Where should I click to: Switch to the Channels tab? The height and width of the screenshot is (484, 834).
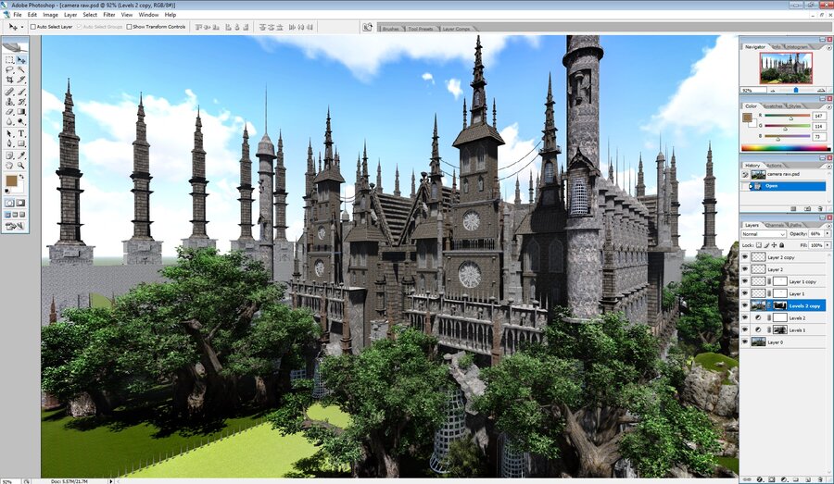pyautogui.click(x=775, y=225)
